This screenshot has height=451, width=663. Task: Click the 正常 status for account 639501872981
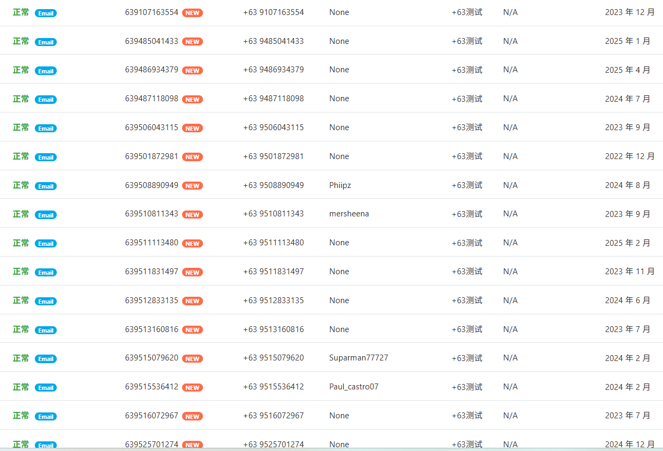tap(21, 156)
